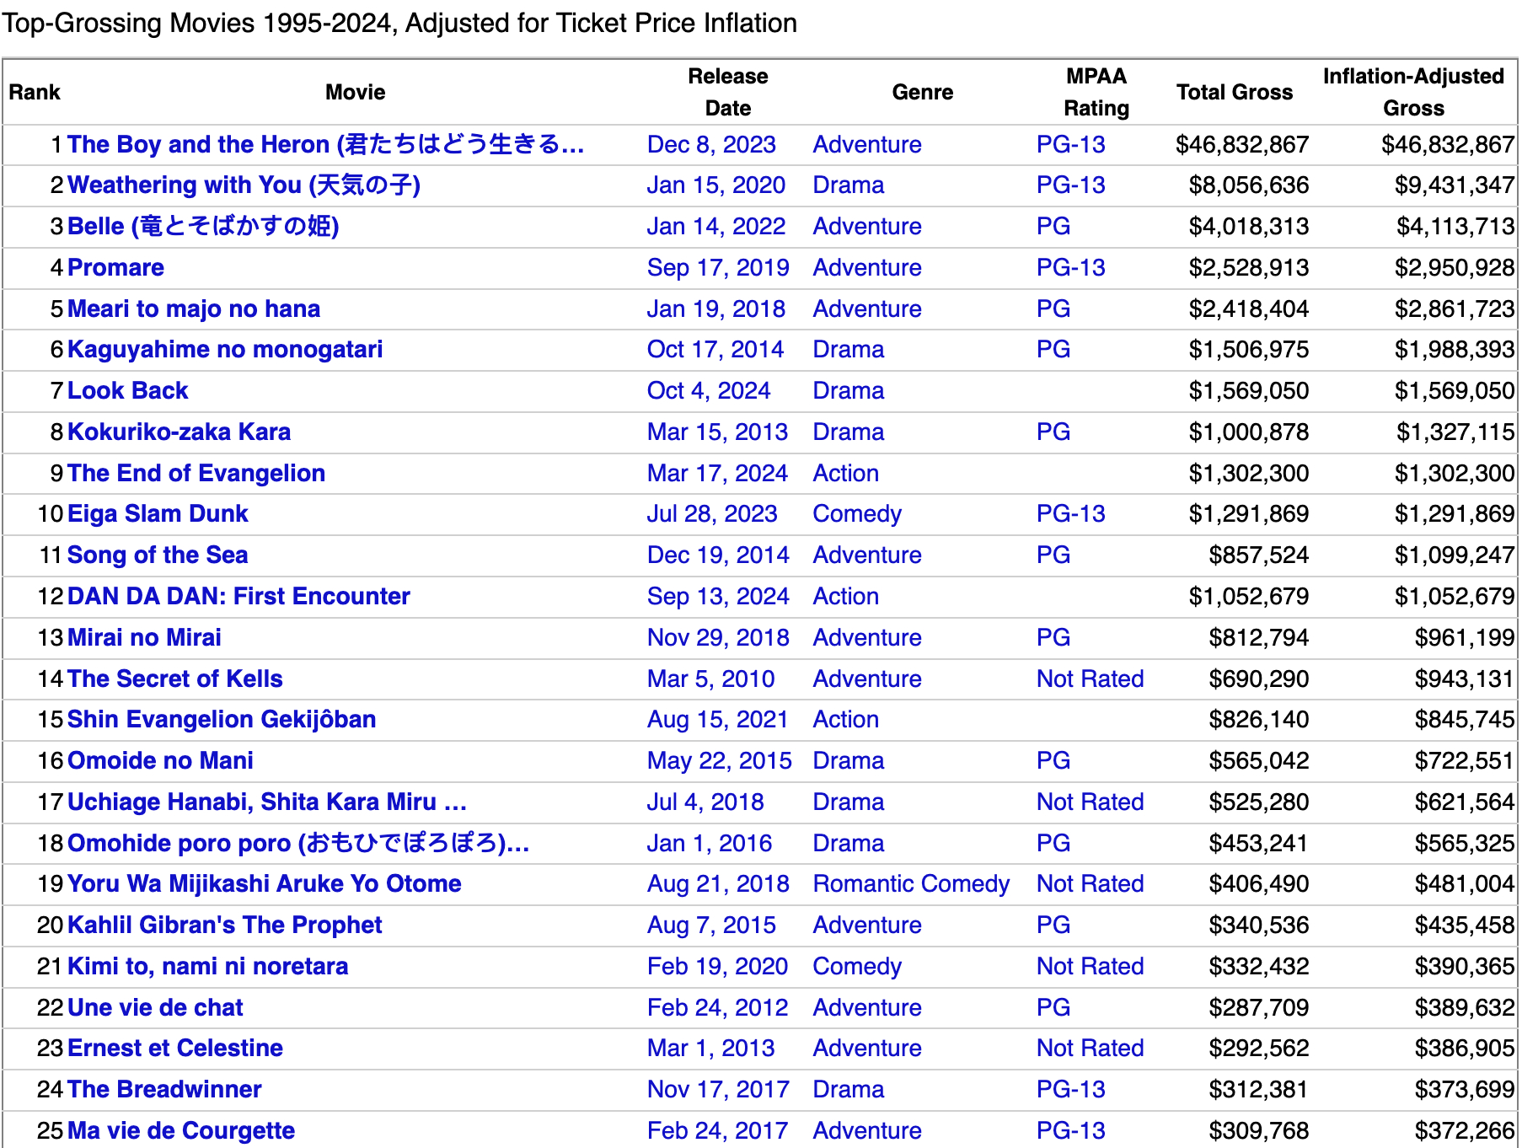Click the May 22, 2015 release date
Screen dimensions: 1522x1148
[720, 760]
